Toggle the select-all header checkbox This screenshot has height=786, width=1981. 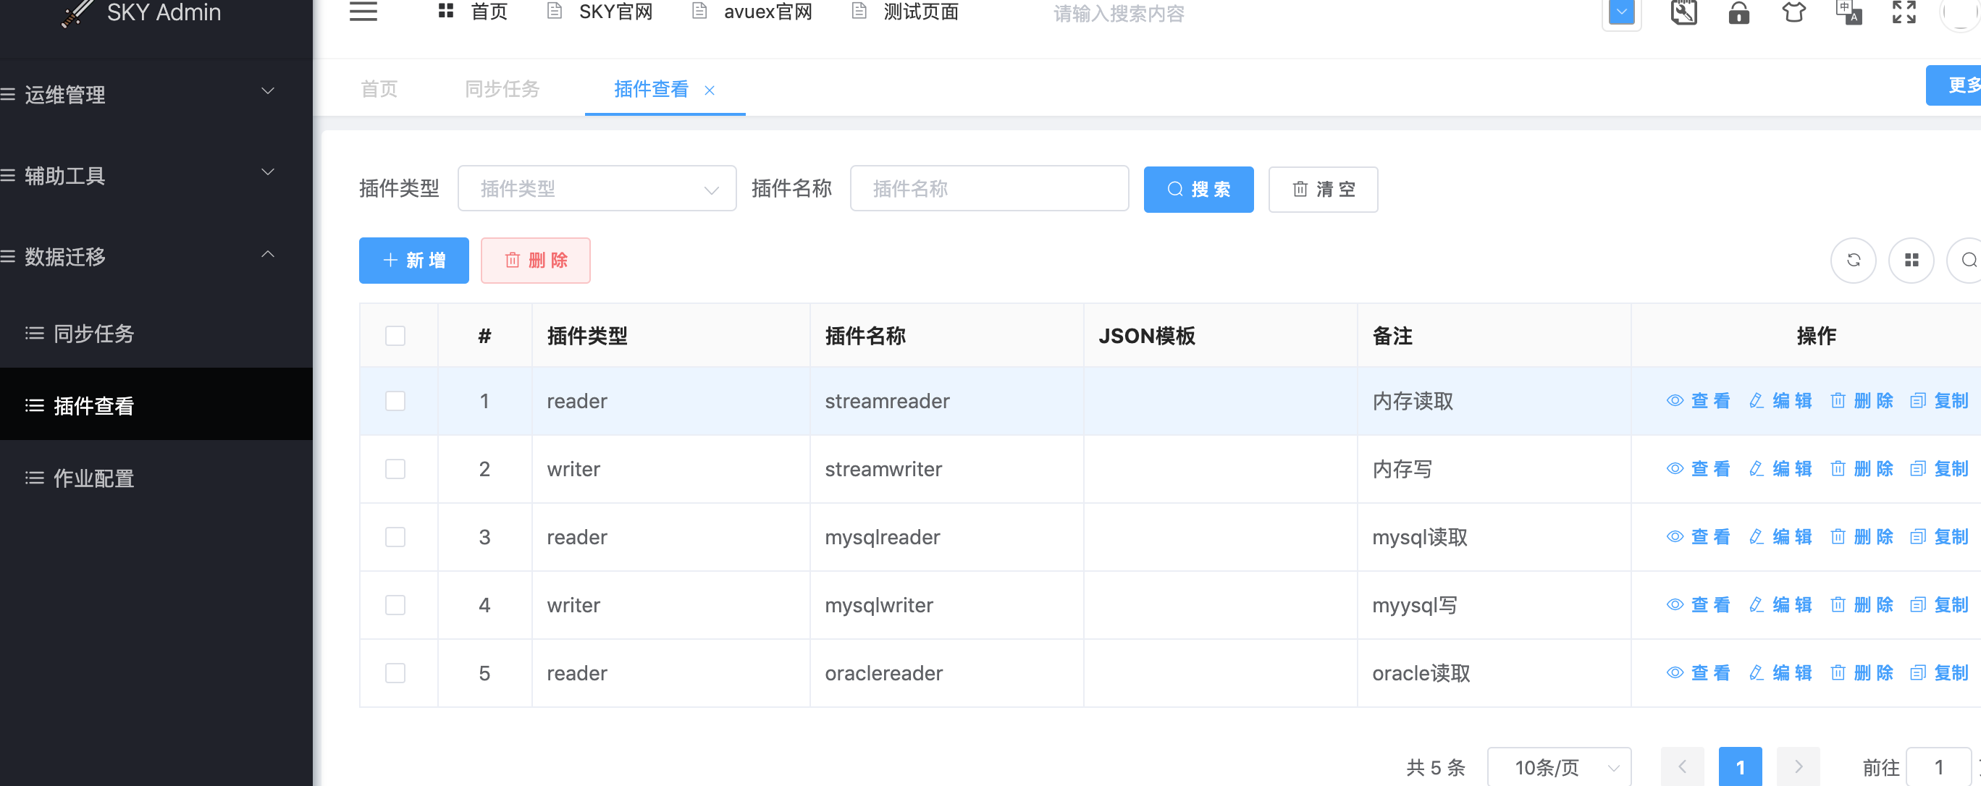395,335
